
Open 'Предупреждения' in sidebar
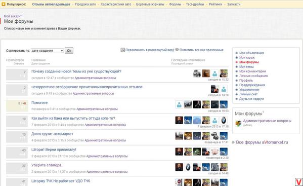pos(252,85)
